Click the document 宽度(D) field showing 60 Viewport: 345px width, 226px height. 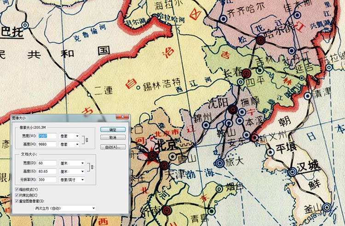tap(47, 163)
